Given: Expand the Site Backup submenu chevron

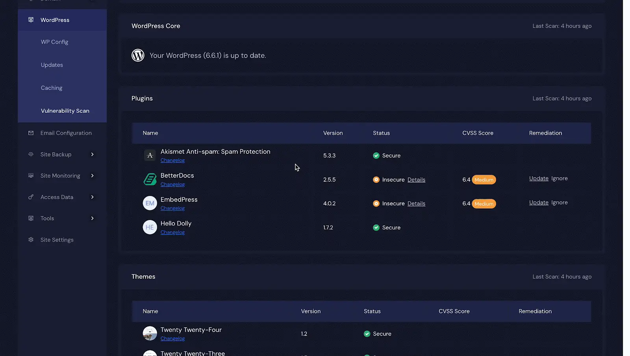Looking at the screenshot, I should tap(93, 154).
